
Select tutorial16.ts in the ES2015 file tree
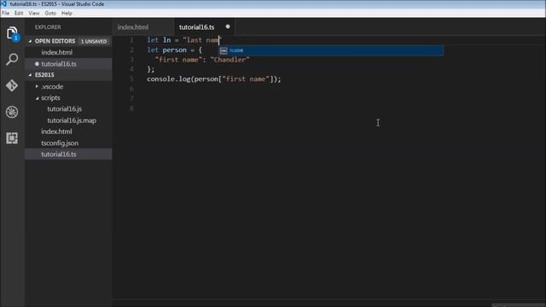tap(68, 154)
